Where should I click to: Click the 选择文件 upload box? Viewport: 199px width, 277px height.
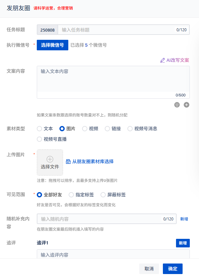tap(50, 163)
